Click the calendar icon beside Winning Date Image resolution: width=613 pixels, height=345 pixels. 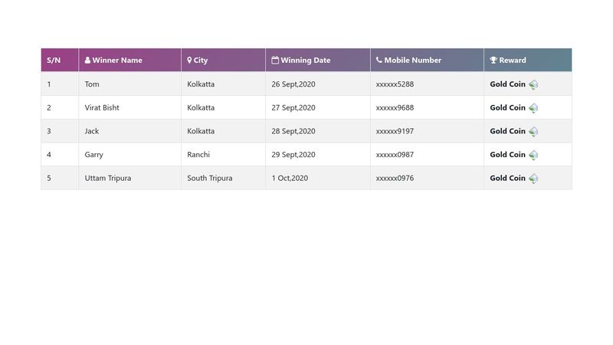[x=275, y=61]
